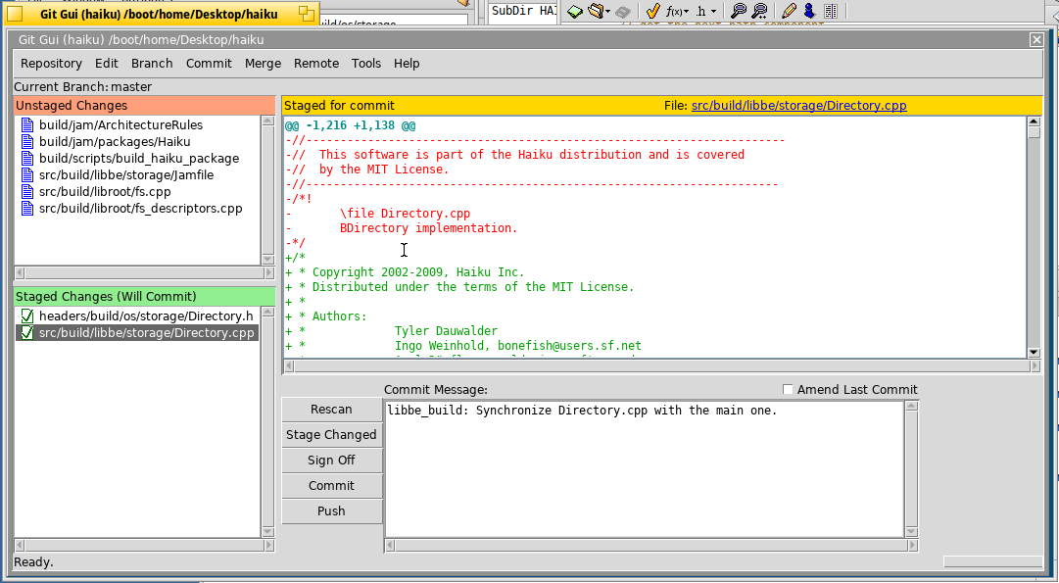Screen dimensions: 1059x583
Task: Click the Staged Changes list scroll-up arrow
Action: pos(267,312)
